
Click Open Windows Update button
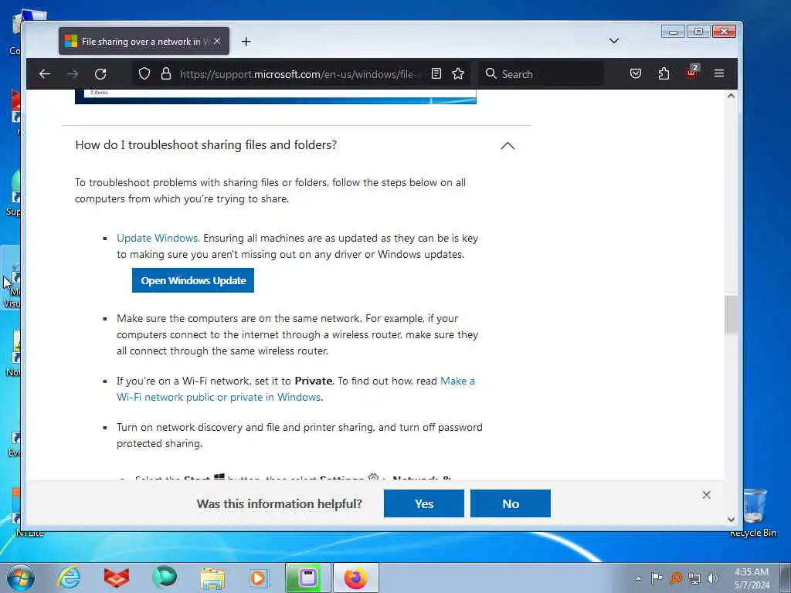pos(193,280)
